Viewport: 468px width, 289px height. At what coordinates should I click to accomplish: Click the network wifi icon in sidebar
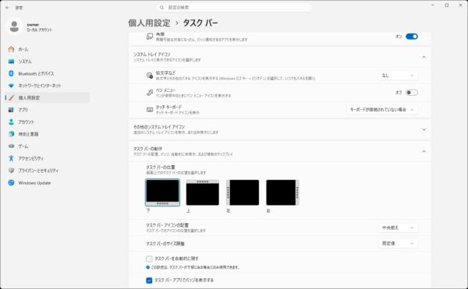(x=11, y=86)
